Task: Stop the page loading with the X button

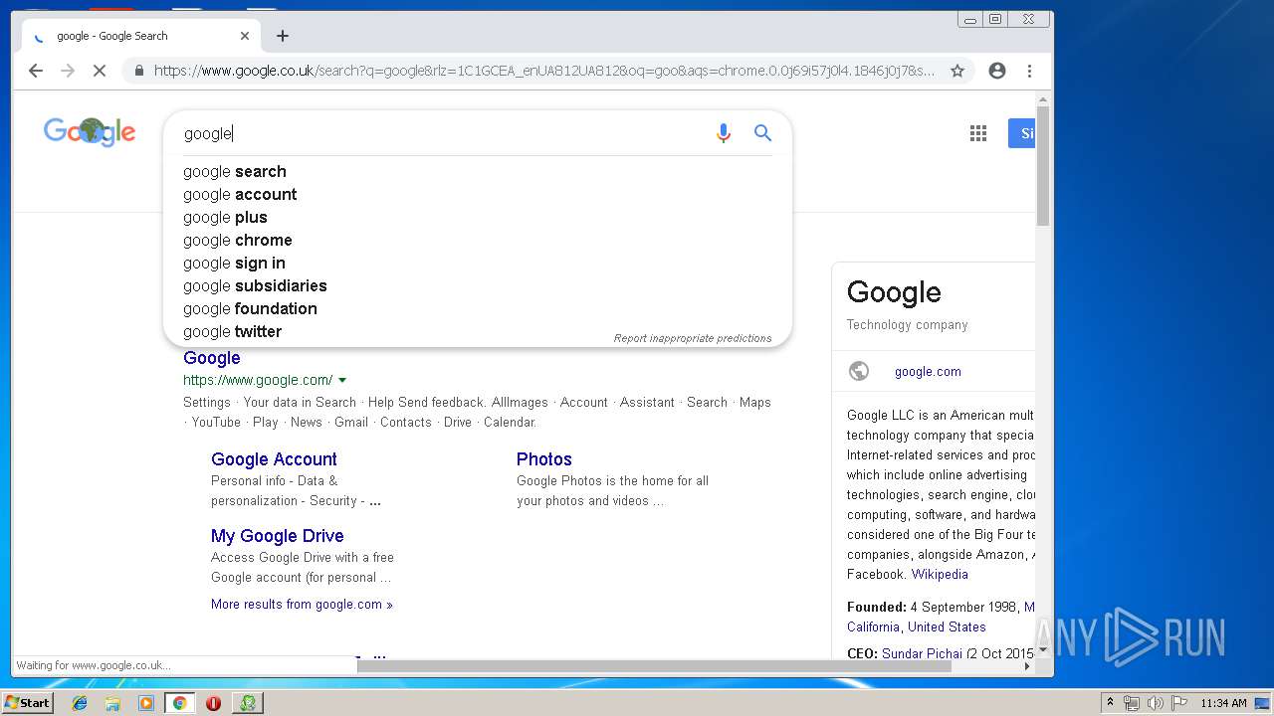Action: (x=100, y=71)
